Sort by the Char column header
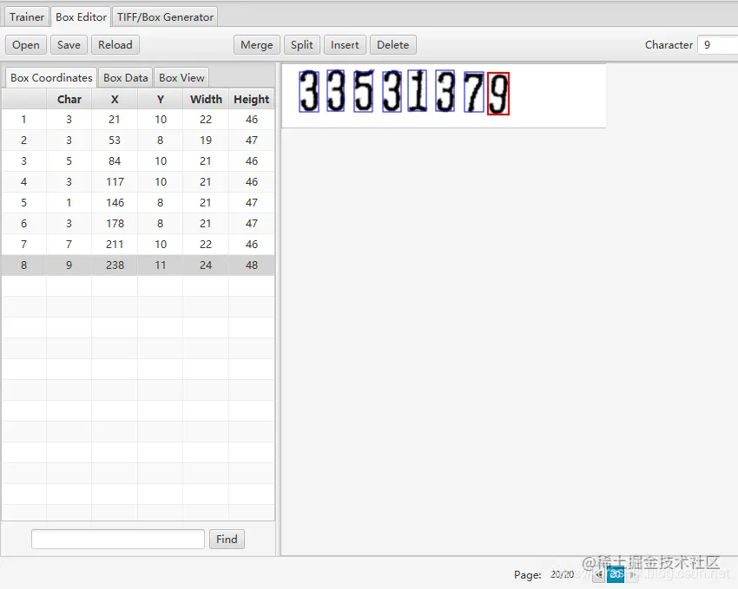Screen dimensions: 738x589 click(69, 99)
